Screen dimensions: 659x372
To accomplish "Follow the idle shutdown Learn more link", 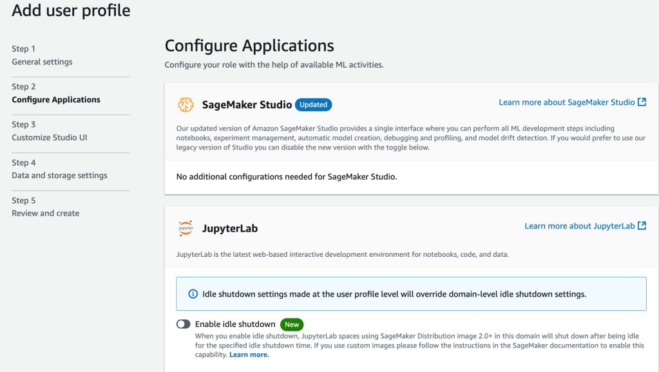I will point(249,355).
